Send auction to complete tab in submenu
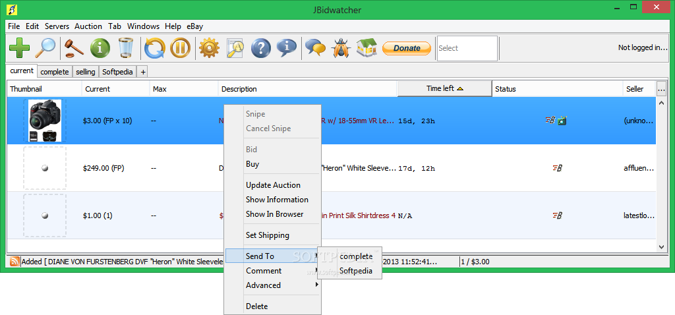The height and width of the screenshot is (315, 675). tap(349, 256)
